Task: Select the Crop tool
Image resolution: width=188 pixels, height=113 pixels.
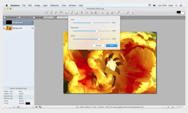Action: [123, 12]
